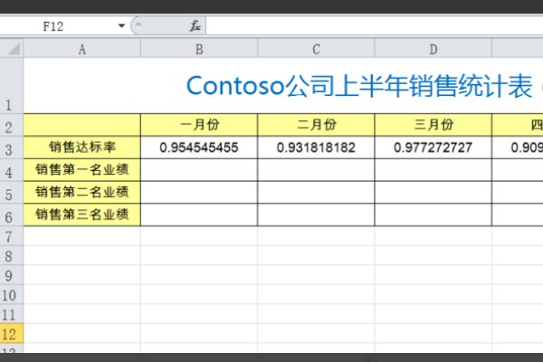Click the '三月份' header cell
This screenshot has width=543, height=362.
click(x=433, y=125)
